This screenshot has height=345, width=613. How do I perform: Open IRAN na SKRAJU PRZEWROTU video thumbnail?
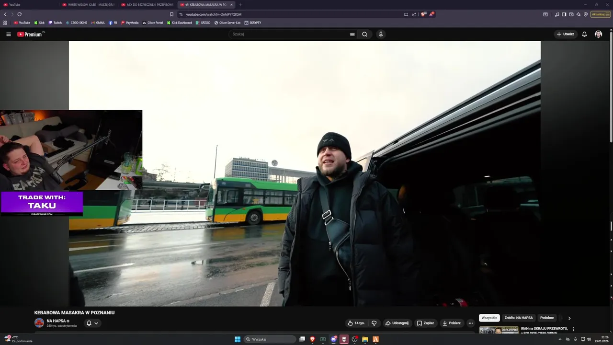point(499,330)
